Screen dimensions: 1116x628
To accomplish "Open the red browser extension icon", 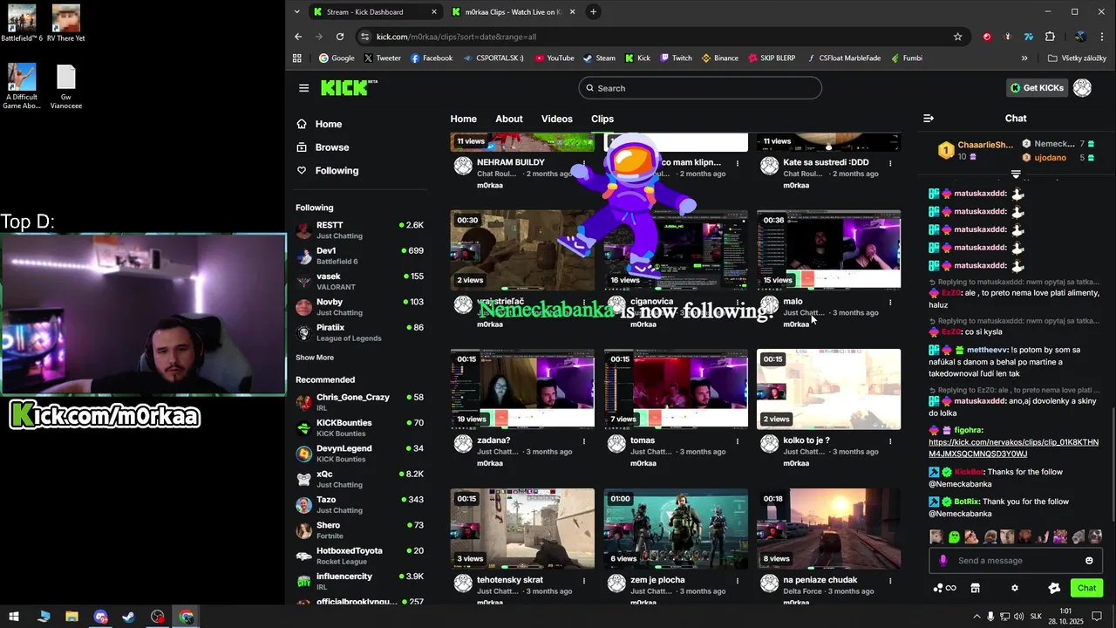I will pyautogui.click(x=987, y=37).
